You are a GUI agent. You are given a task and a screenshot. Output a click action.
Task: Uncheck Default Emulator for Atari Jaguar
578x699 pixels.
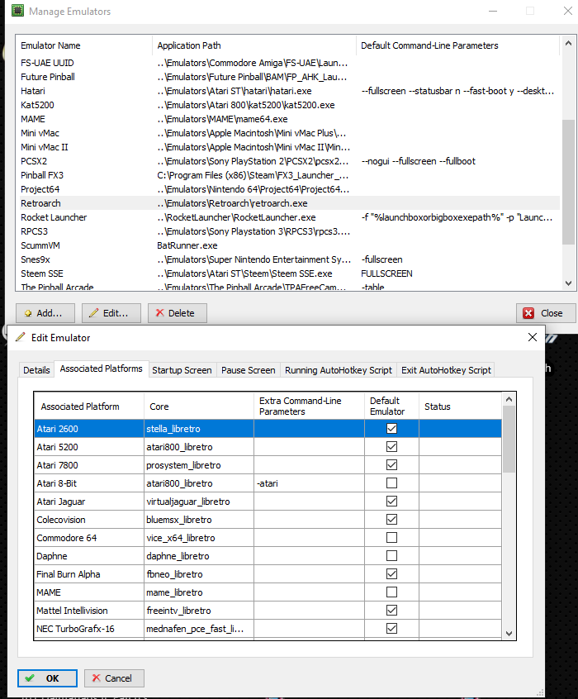tap(391, 501)
